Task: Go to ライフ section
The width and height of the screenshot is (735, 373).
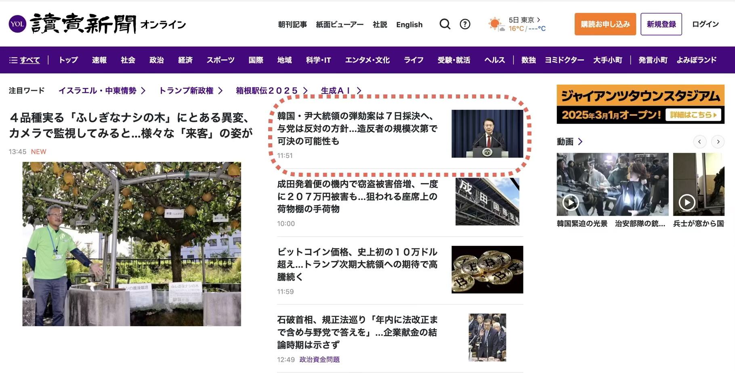Action: (x=414, y=60)
